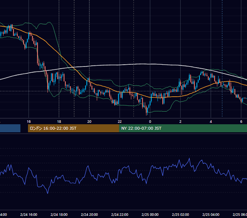Click the 2/25 04:00 time label
Viewport: 247px width, 218px height.
click(211, 214)
